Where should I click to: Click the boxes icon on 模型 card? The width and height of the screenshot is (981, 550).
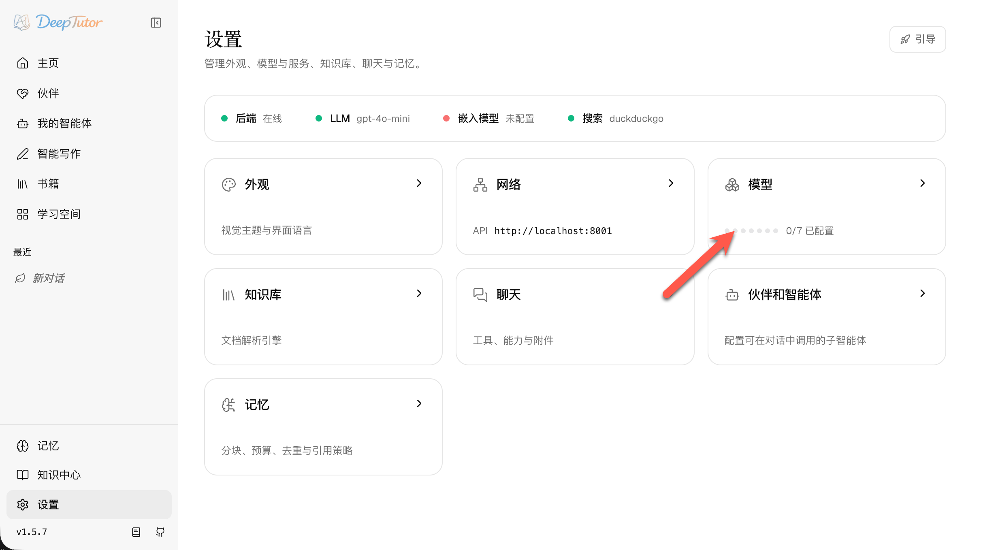click(732, 185)
